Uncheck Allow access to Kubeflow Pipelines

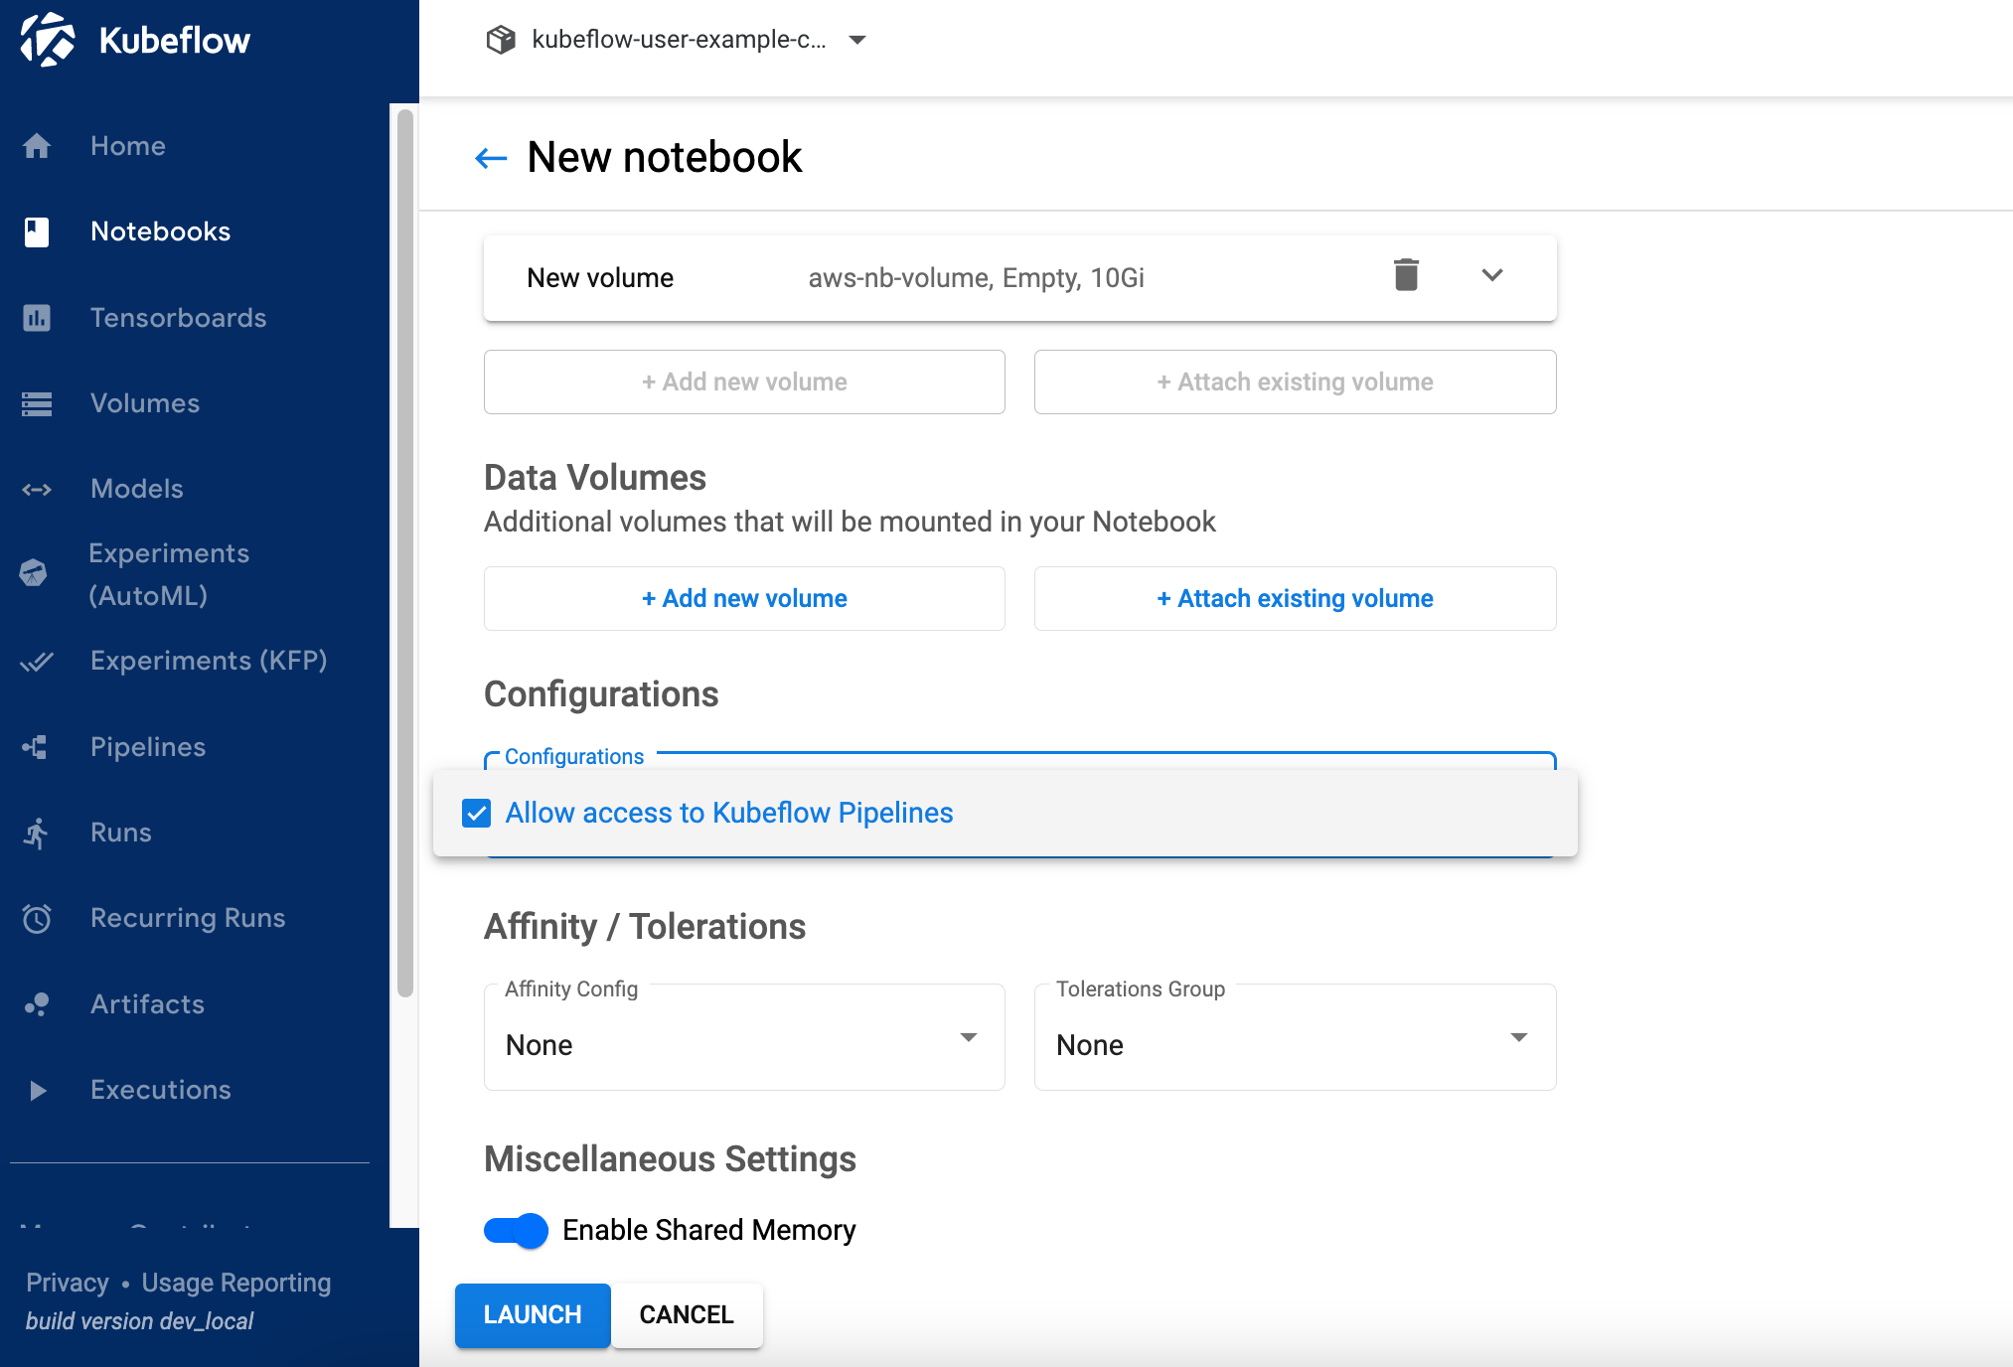point(477,813)
